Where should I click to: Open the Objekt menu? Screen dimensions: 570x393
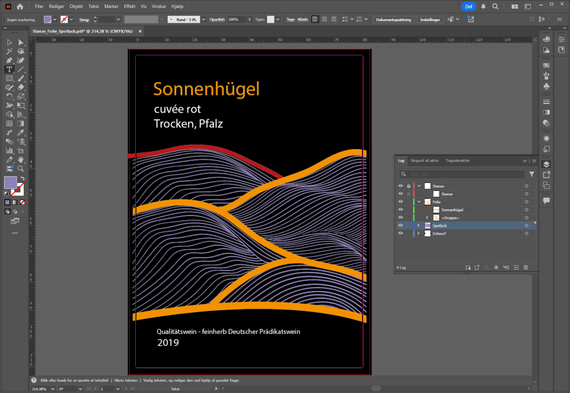[x=76, y=7]
